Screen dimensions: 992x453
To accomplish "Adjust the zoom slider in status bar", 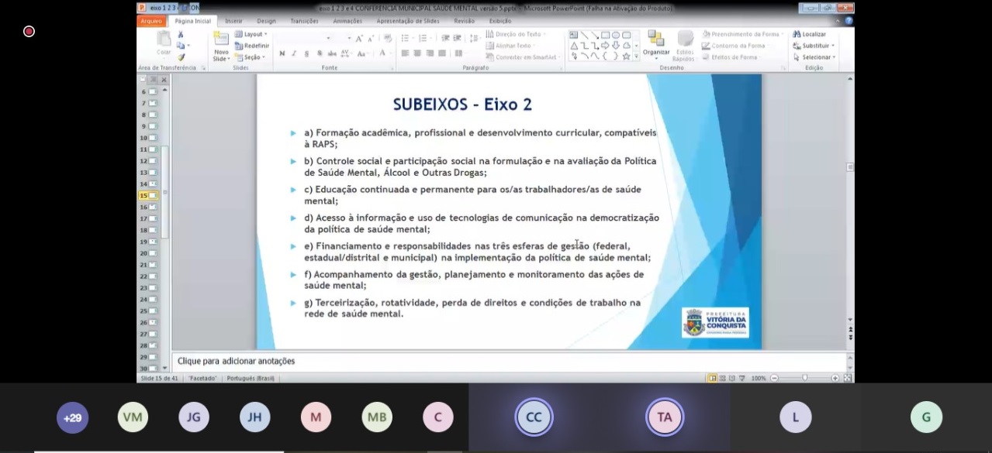I will click(804, 378).
